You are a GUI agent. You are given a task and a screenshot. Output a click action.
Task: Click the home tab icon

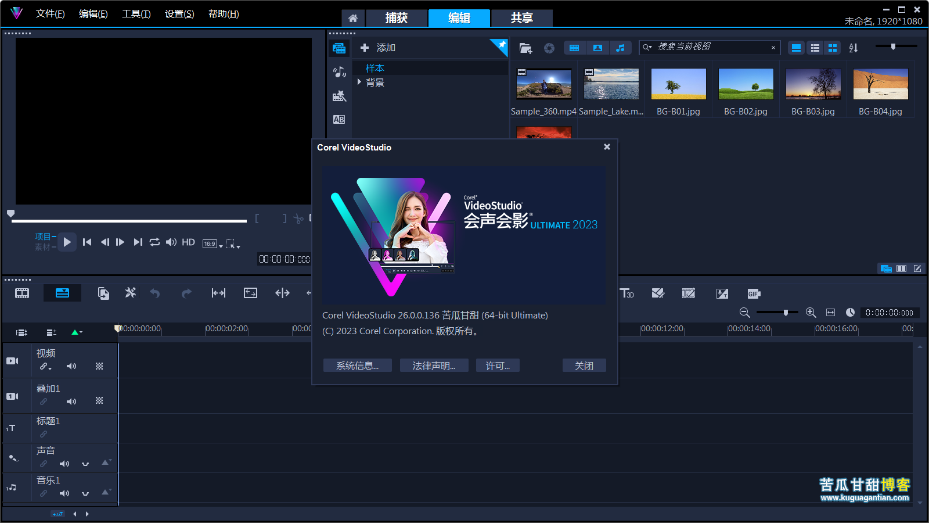coord(353,18)
